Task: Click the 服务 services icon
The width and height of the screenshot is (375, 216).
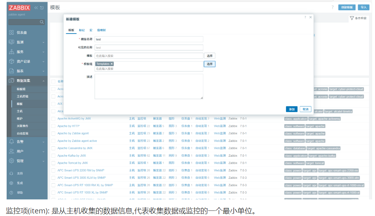Action: [x=11, y=52]
